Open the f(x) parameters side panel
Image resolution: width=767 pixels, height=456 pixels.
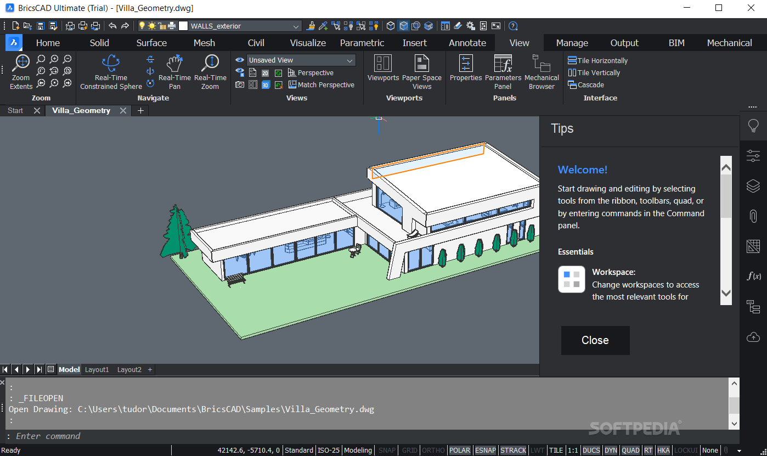coord(753,276)
